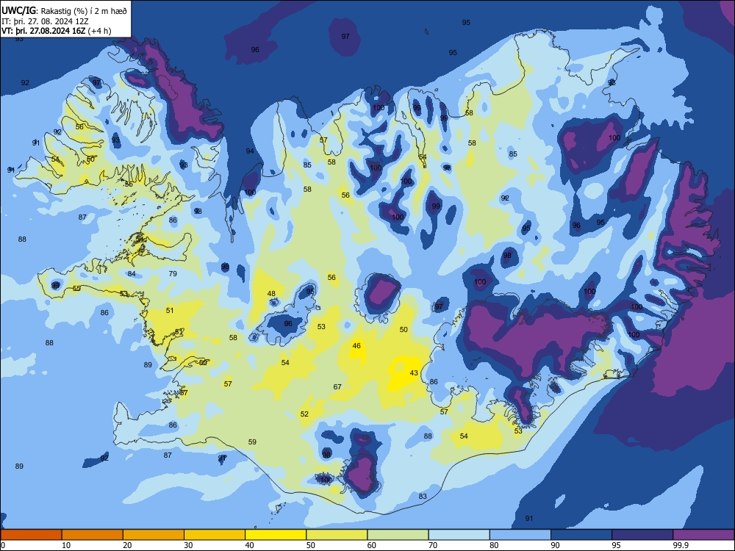
Task: Select the 'IT: þri. 27. 08. 2024 12Z' line
Action: [45, 21]
